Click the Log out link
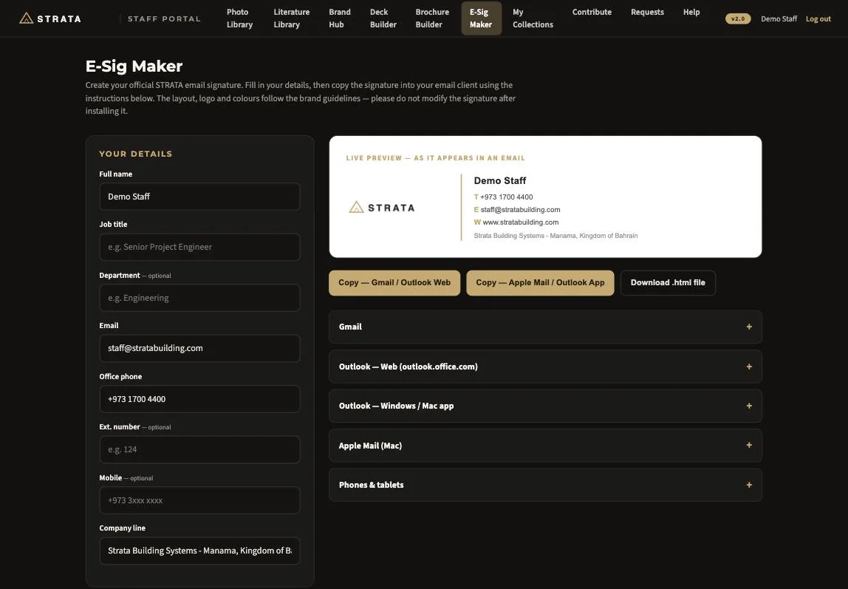 click(x=818, y=19)
